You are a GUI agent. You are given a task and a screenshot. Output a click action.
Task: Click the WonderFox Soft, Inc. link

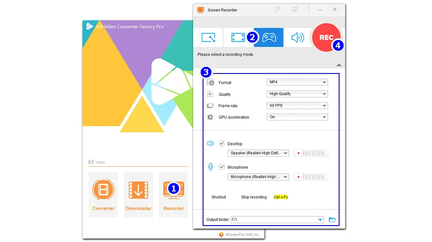click(x=242, y=234)
